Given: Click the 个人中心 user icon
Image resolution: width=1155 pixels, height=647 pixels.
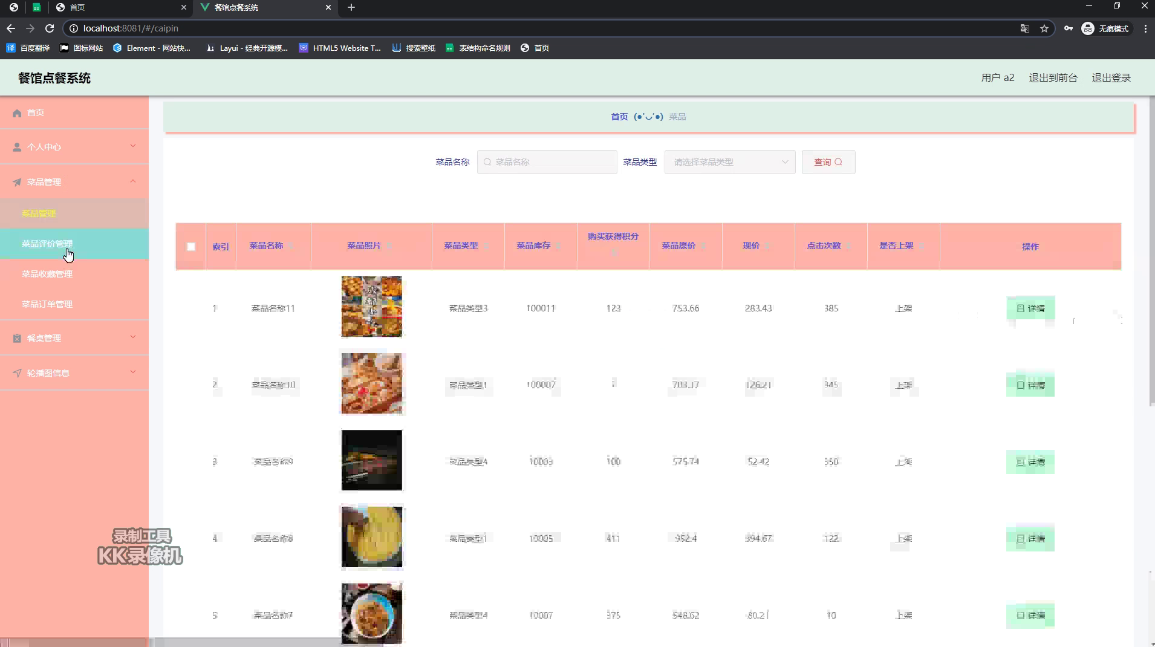Looking at the screenshot, I should tap(17, 147).
